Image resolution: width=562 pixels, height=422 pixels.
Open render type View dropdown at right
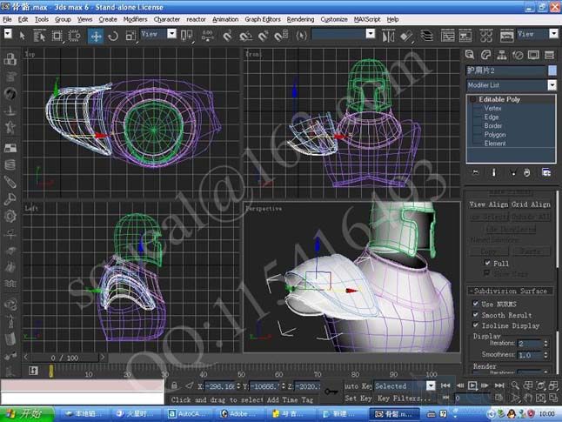coord(554,34)
